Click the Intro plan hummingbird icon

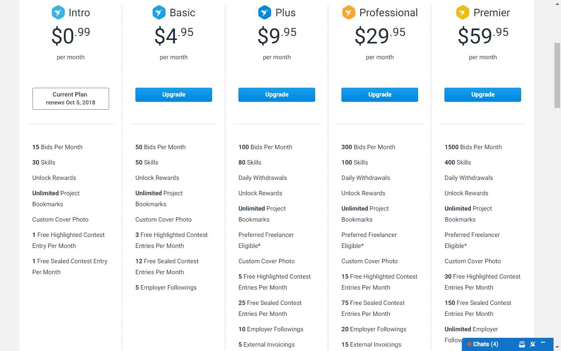[58, 13]
